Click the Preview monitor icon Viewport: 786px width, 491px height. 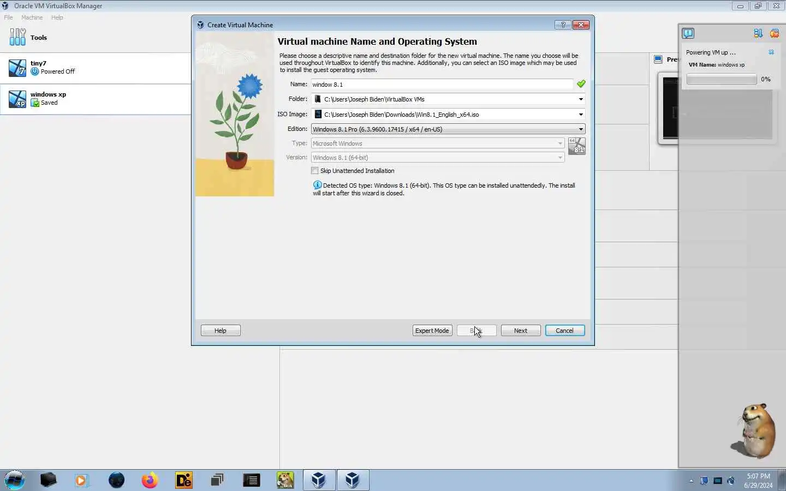point(658,59)
